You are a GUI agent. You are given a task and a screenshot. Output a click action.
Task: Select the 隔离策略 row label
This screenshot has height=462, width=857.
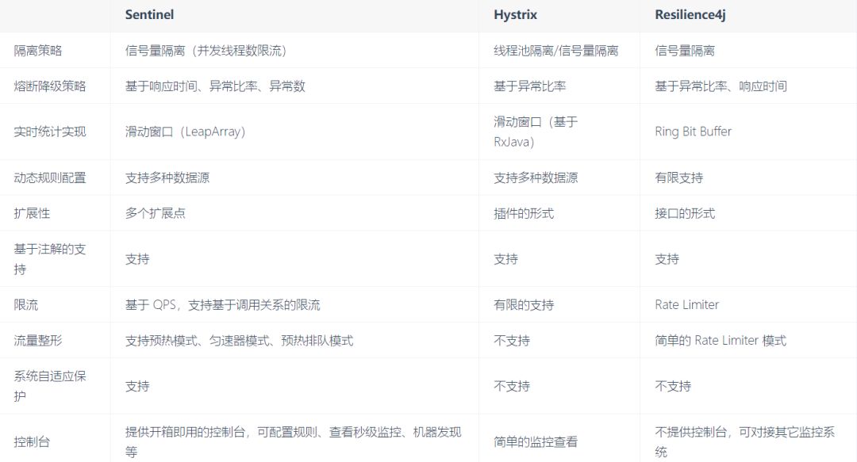click(x=38, y=51)
